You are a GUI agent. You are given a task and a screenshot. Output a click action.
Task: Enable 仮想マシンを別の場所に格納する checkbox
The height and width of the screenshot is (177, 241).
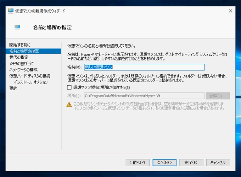(x=69, y=87)
